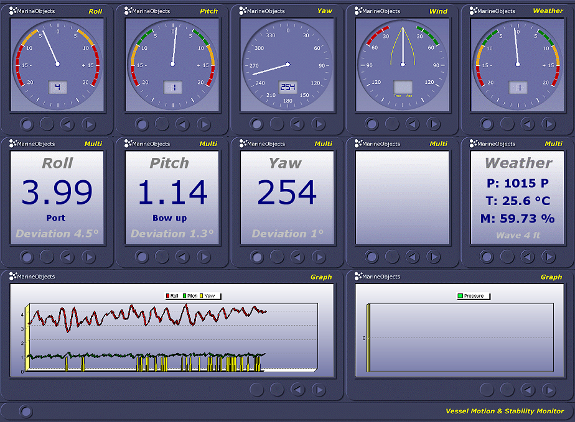Click the left arrow under the Yaw compass gauge
Image resolution: width=575 pixels, height=422 pixels.
[297, 124]
